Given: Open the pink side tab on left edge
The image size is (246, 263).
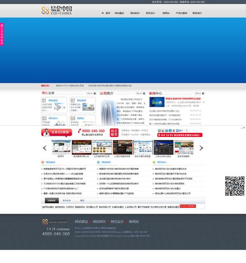Looking at the screenshot, I should click(x=2, y=34).
